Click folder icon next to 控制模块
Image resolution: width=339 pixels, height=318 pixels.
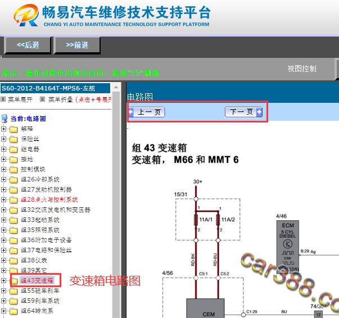tap(13, 169)
